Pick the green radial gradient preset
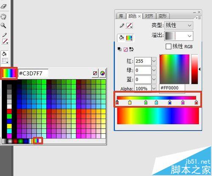 pos(21,141)
